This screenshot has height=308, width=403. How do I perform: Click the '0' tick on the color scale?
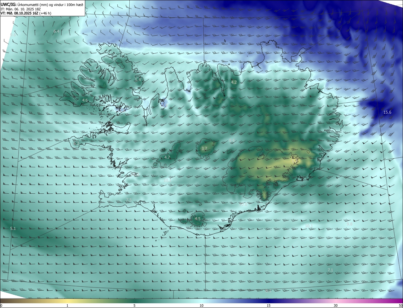pyautogui.click(x=1, y=305)
